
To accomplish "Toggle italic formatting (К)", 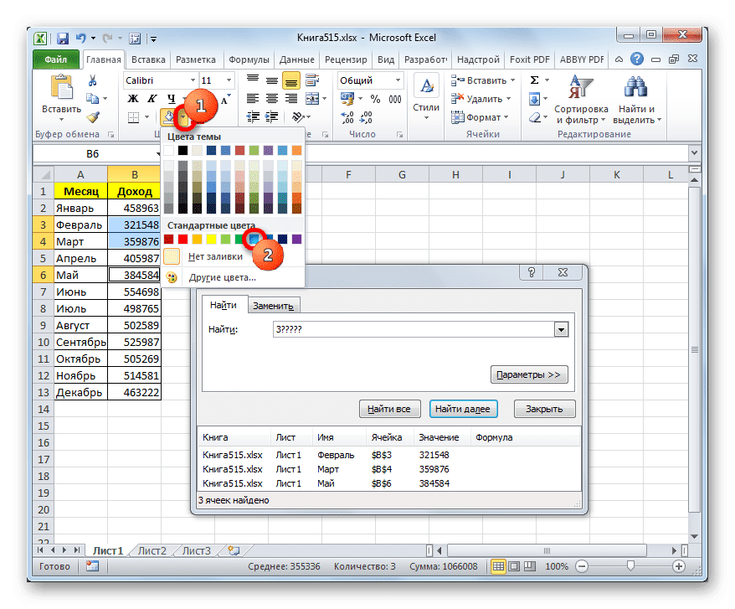I will pyautogui.click(x=152, y=99).
